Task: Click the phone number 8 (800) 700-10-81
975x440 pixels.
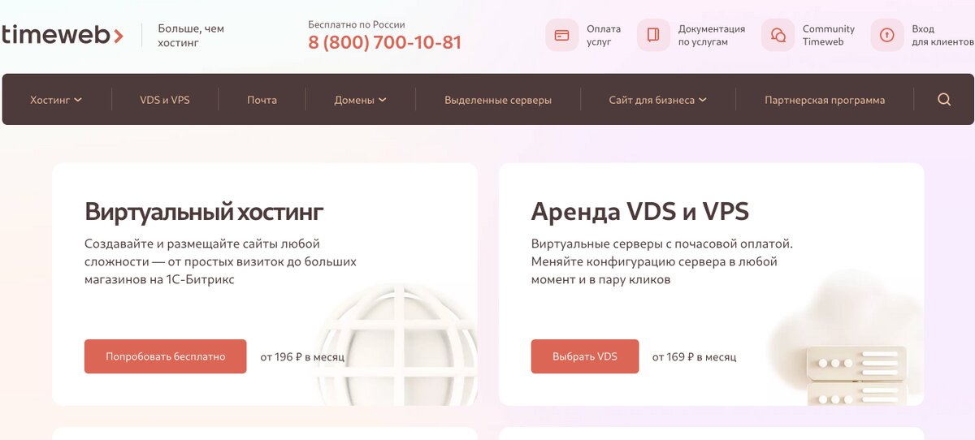Action: coord(384,42)
